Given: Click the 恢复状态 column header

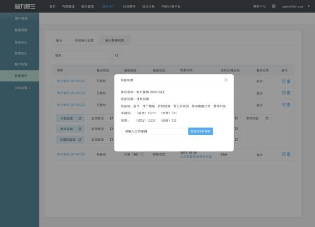Looking at the screenshot, I should tap(159, 70).
